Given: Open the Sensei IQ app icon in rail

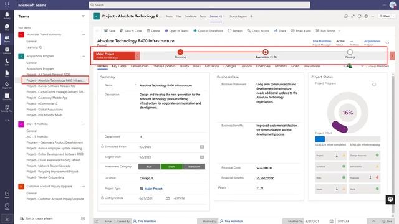Looking at the screenshot, I should pyautogui.click(x=7, y=96).
